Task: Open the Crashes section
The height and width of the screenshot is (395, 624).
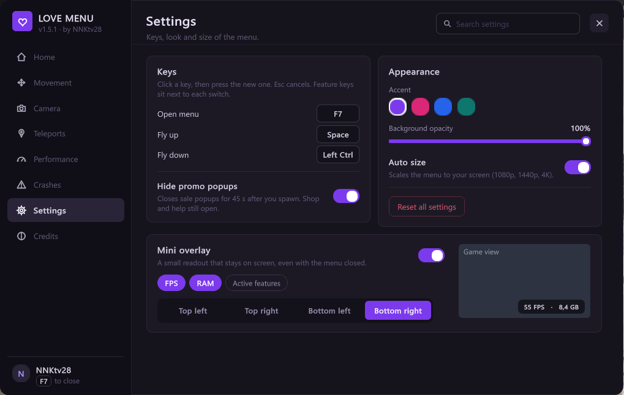Action: point(66,185)
